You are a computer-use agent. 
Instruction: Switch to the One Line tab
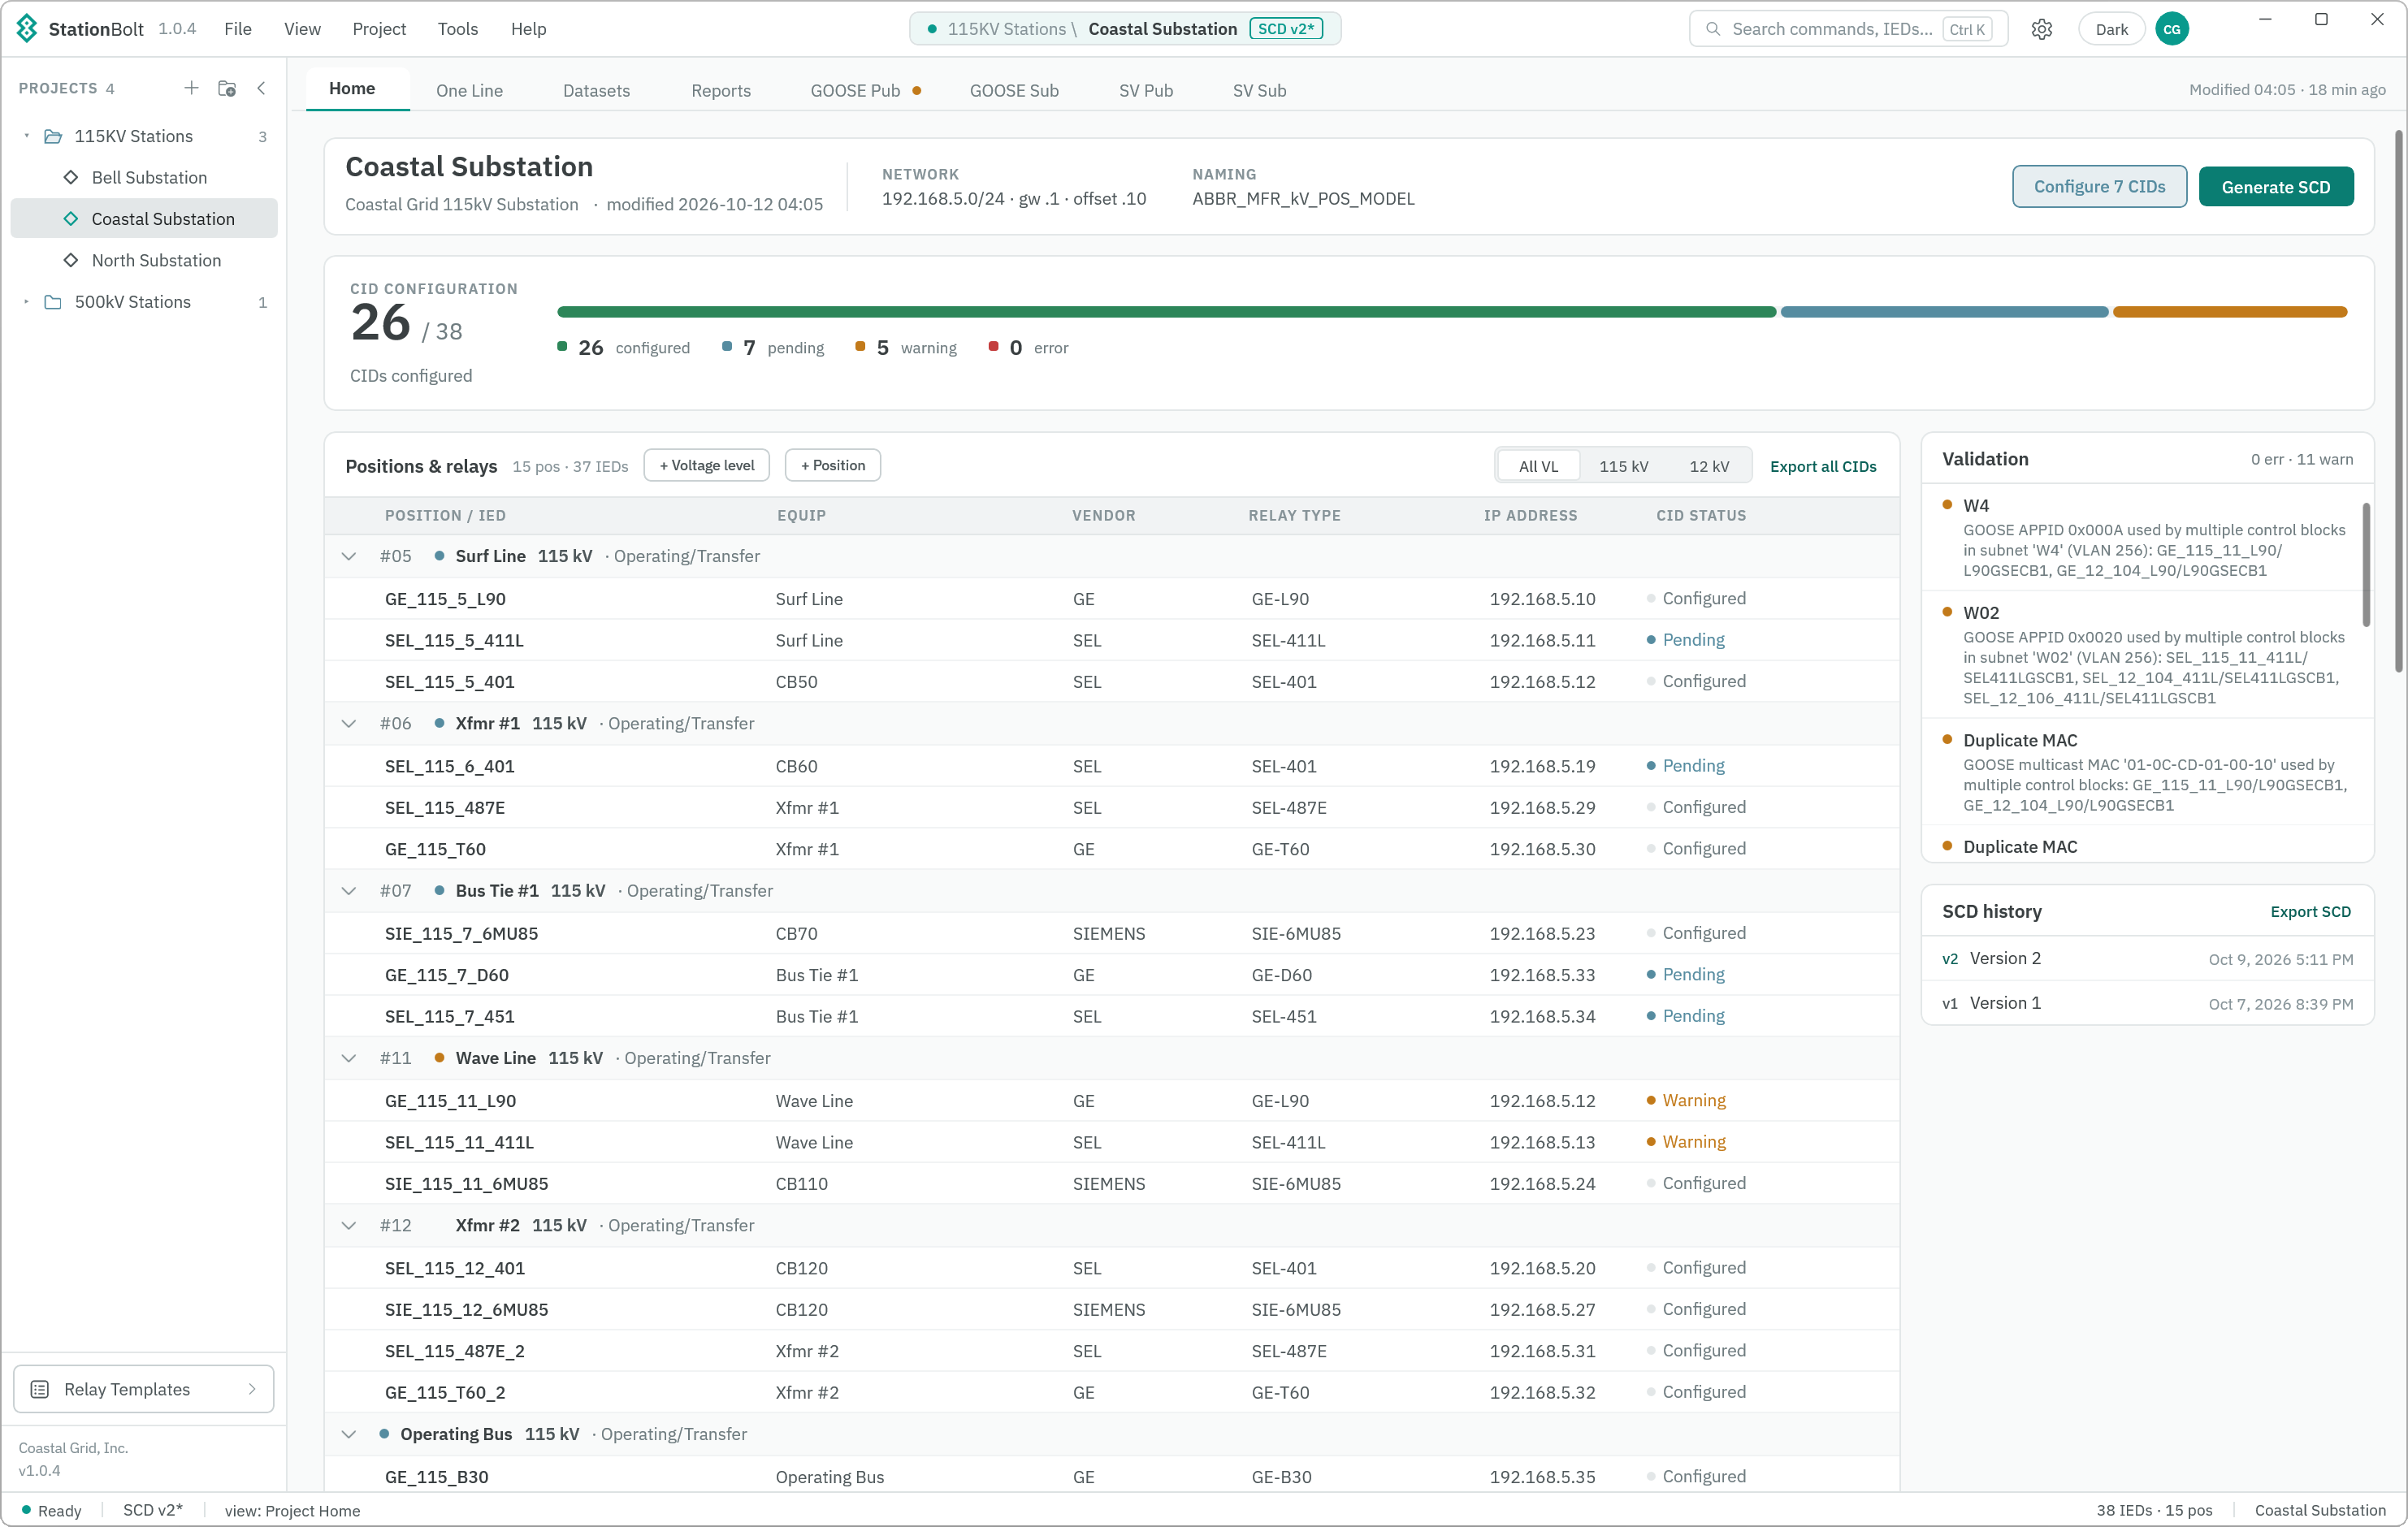pyautogui.click(x=469, y=90)
